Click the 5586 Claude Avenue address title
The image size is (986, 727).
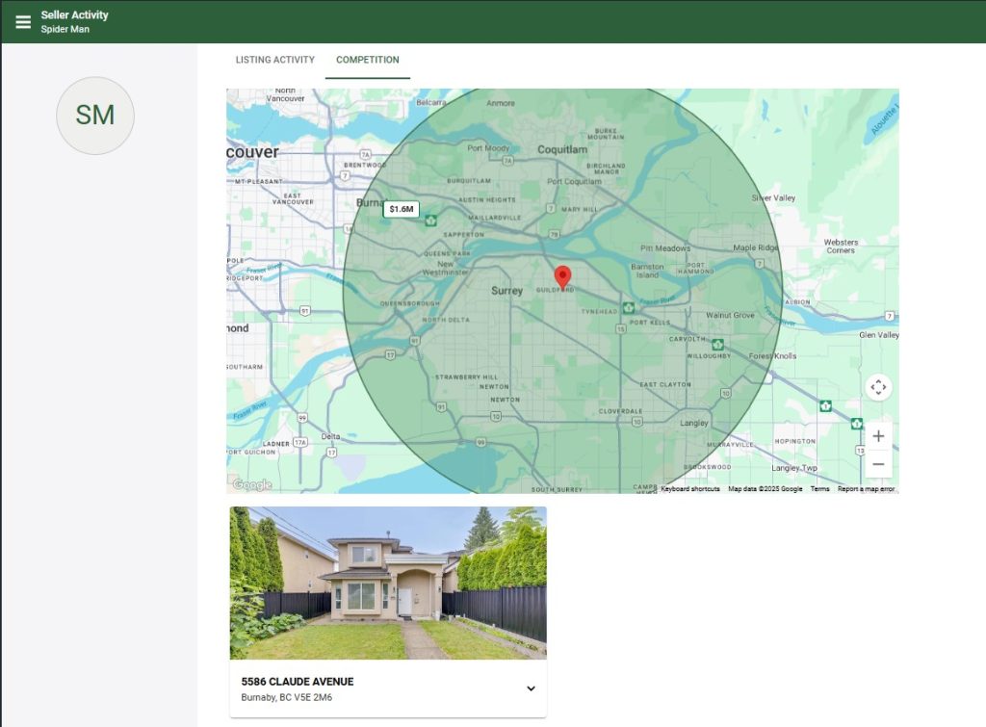point(297,682)
